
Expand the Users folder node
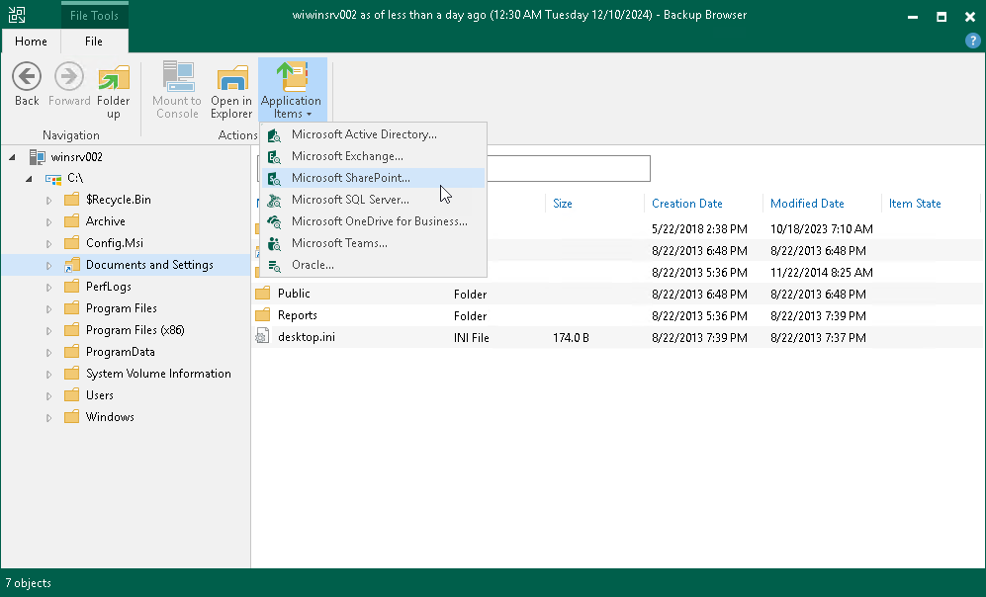[48, 394]
